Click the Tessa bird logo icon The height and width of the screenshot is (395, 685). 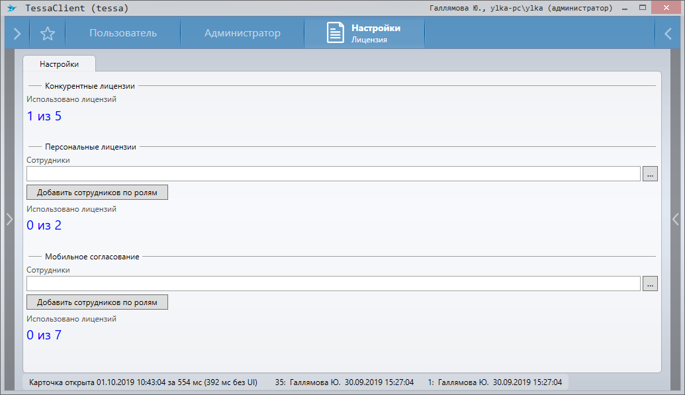point(11,8)
